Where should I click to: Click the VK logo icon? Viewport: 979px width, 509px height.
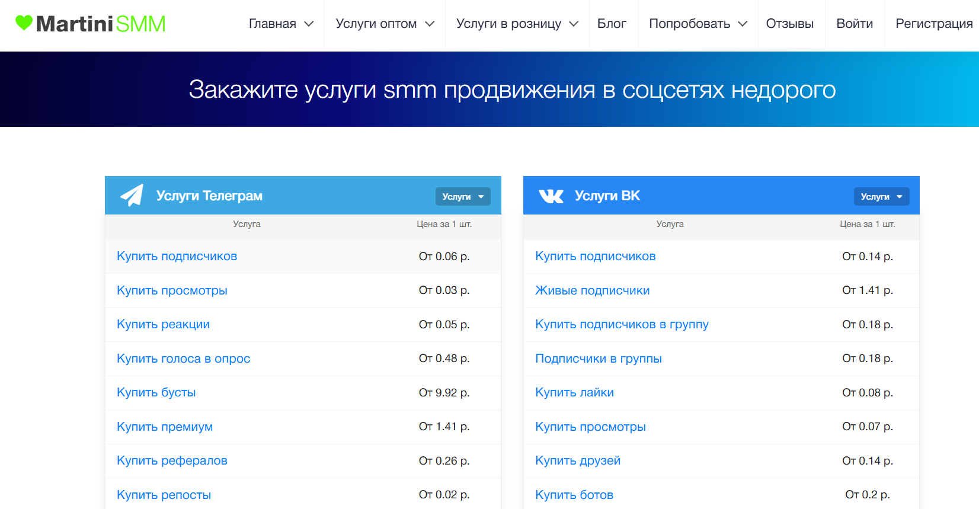(x=551, y=196)
